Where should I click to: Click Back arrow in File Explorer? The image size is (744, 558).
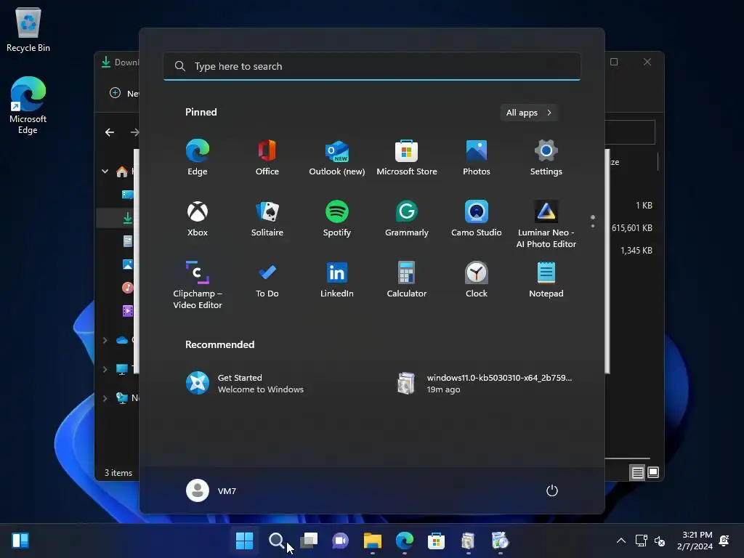[110, 132]
